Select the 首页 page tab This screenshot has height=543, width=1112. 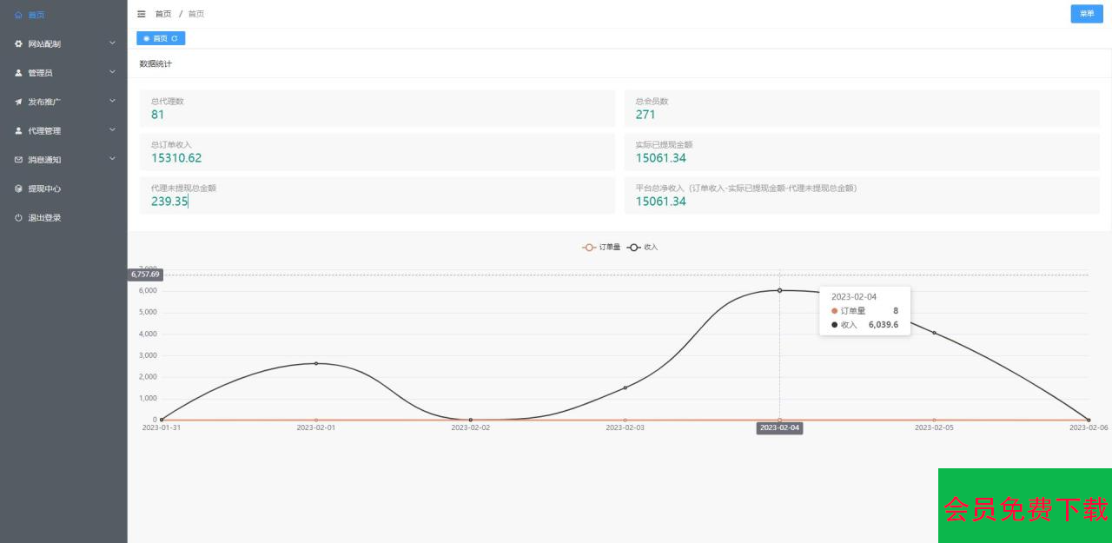tap(159, 38)
